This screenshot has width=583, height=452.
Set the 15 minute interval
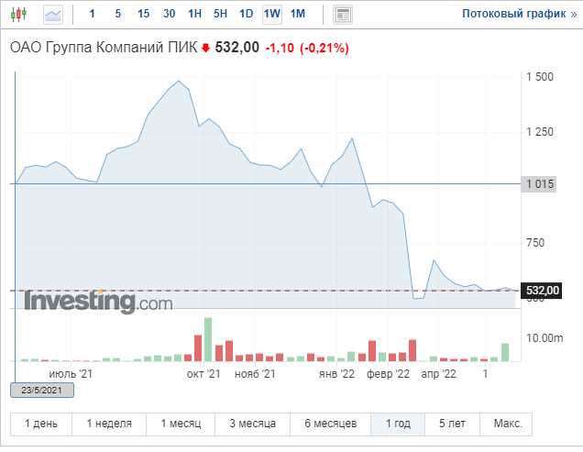coord(144,14)
